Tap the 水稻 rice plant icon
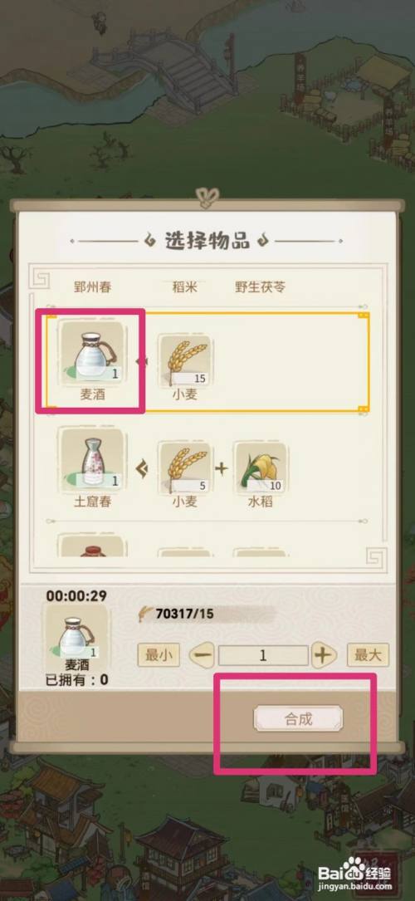Image resolution: width=415 pixels, height=901 pixels. coord(260,468)
